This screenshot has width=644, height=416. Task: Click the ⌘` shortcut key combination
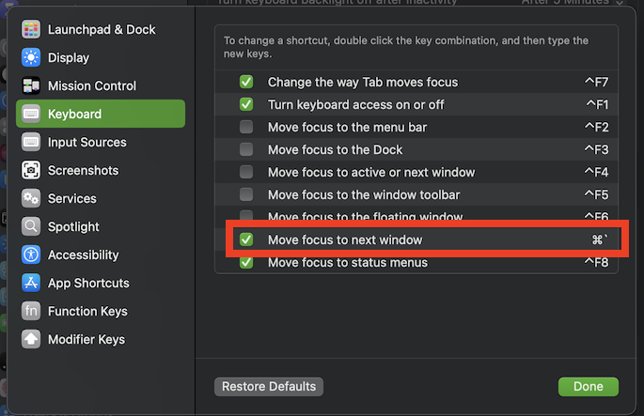click(600, 239)
